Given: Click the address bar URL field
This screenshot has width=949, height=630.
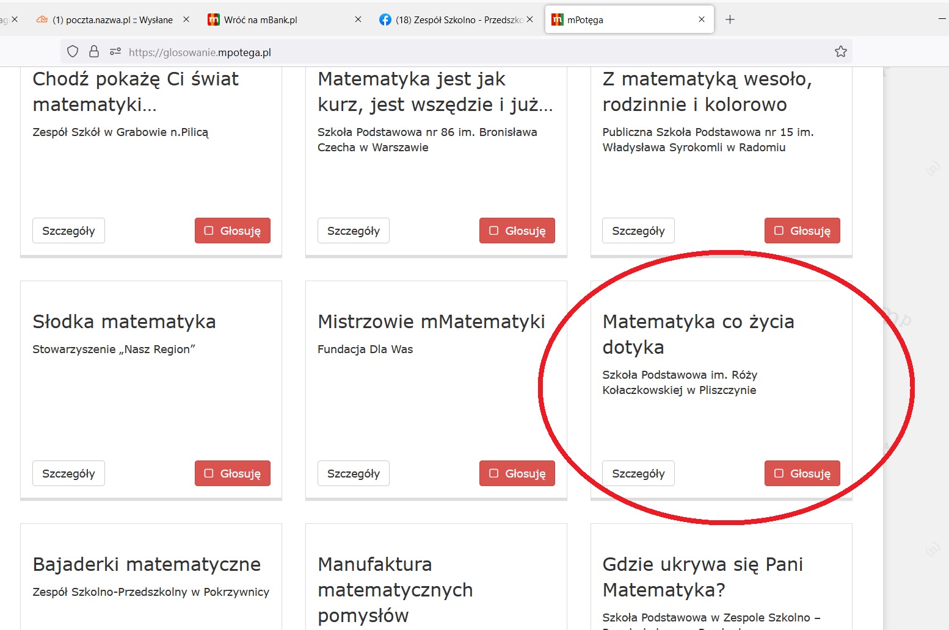Looking at the screenshot, I should click(x=427, y=52).
